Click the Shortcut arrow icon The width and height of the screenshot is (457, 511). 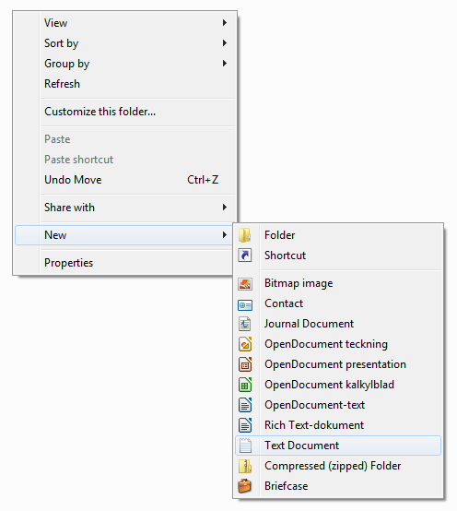(x=245, y=255)
